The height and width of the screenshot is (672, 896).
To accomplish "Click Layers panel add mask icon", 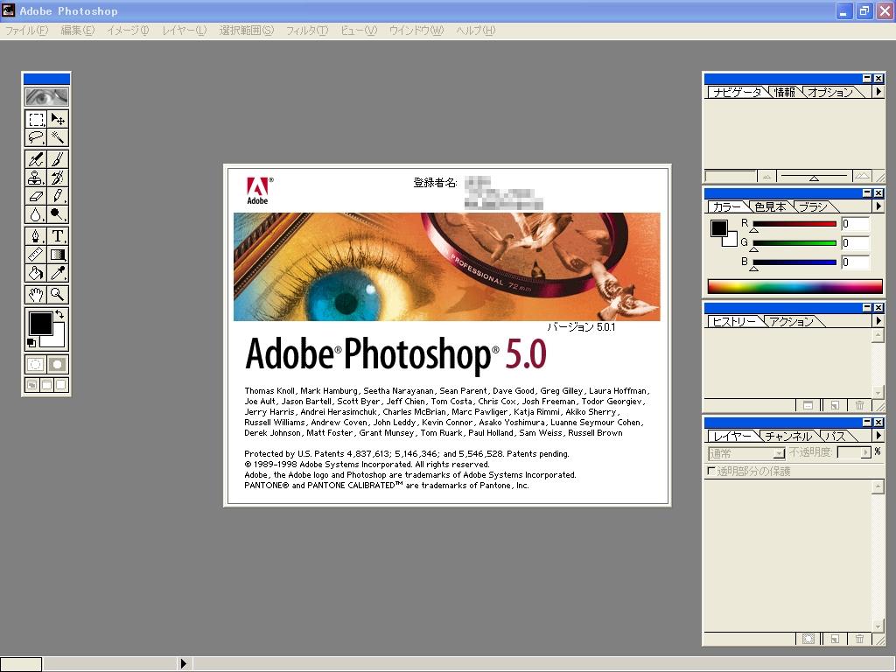I will (x=808, y=639).
